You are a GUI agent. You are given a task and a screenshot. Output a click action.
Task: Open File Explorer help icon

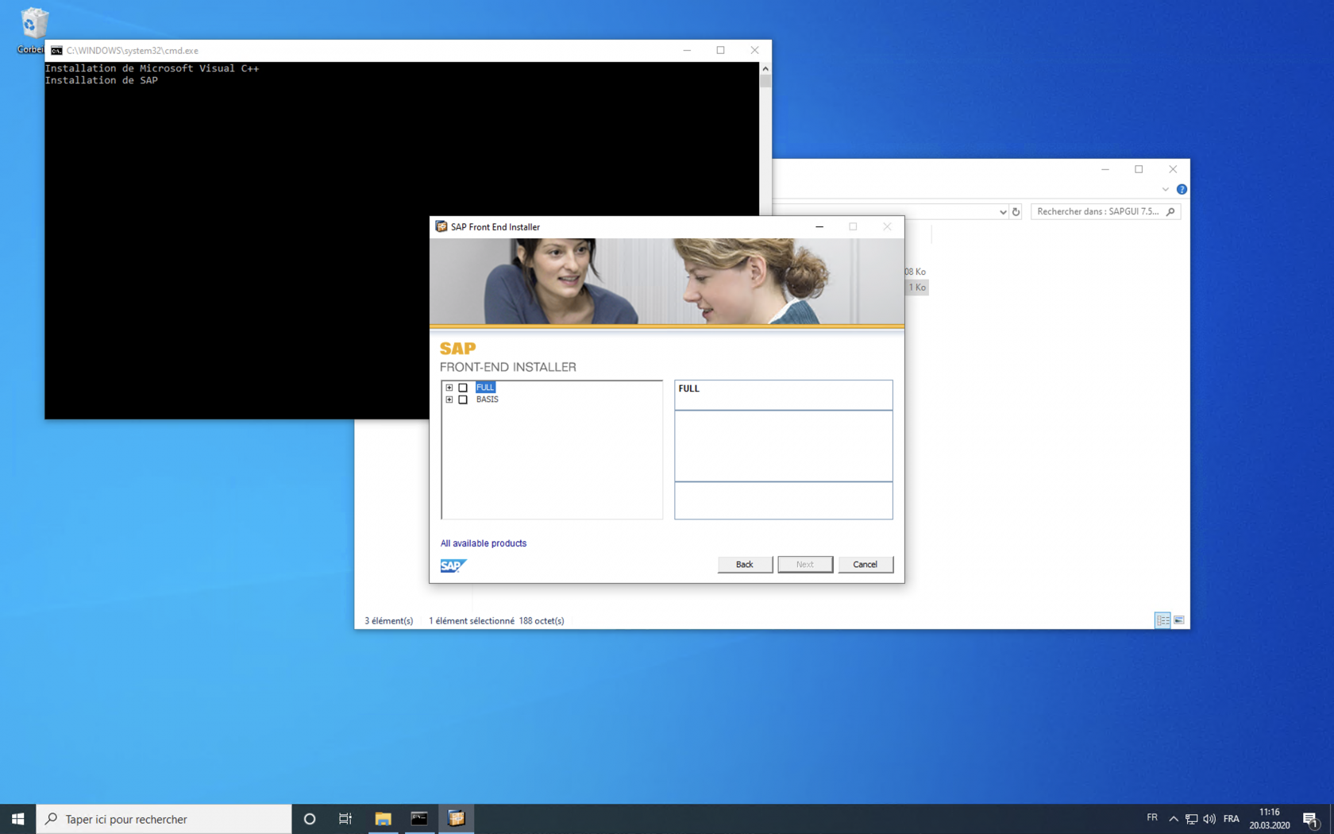tap(1182, 189)
